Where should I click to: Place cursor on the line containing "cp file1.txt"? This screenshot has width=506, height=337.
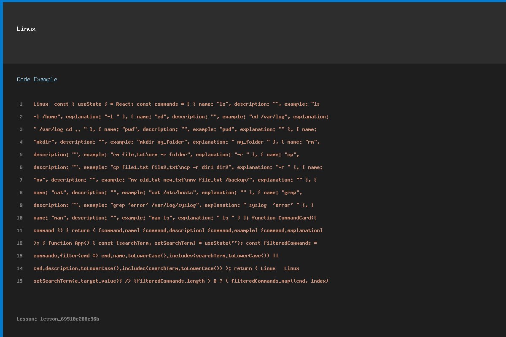[178, 167]
